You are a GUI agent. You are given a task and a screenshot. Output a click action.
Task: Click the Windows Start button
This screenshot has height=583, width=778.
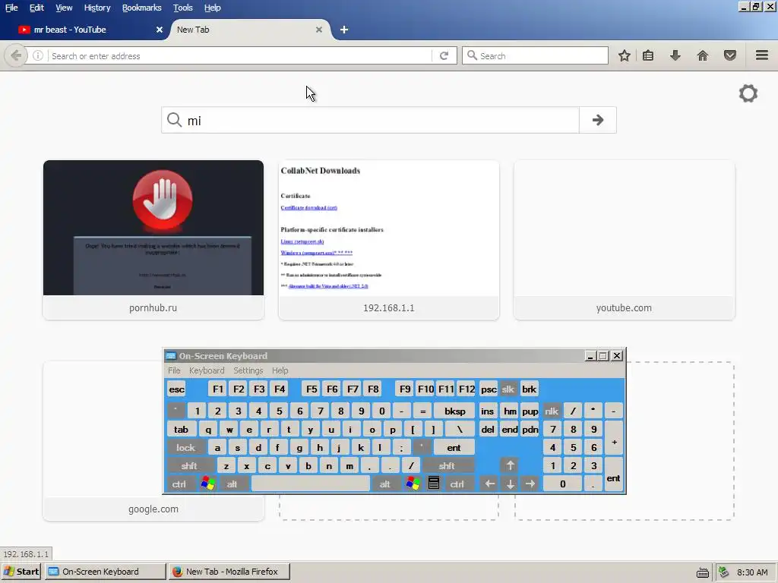21,572
